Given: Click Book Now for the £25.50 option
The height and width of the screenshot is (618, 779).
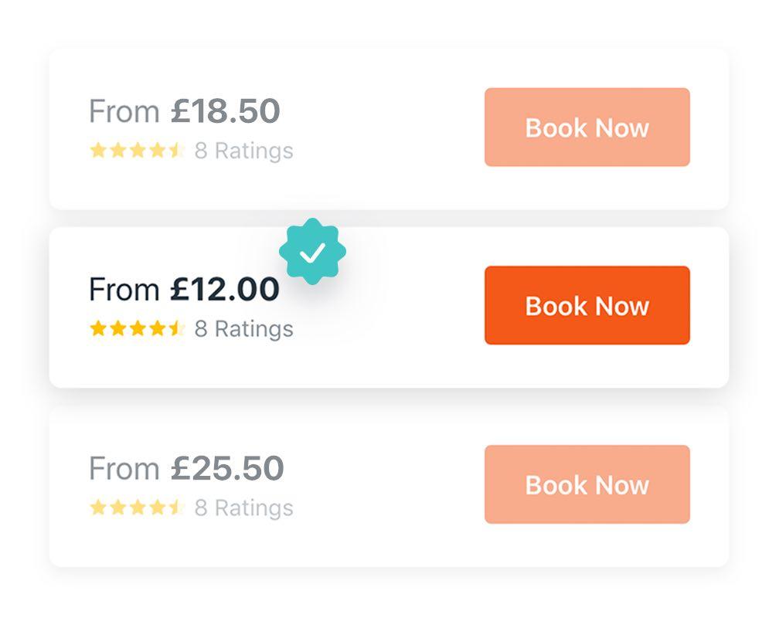Looking at the screenshot, I should tap(587, 484).
